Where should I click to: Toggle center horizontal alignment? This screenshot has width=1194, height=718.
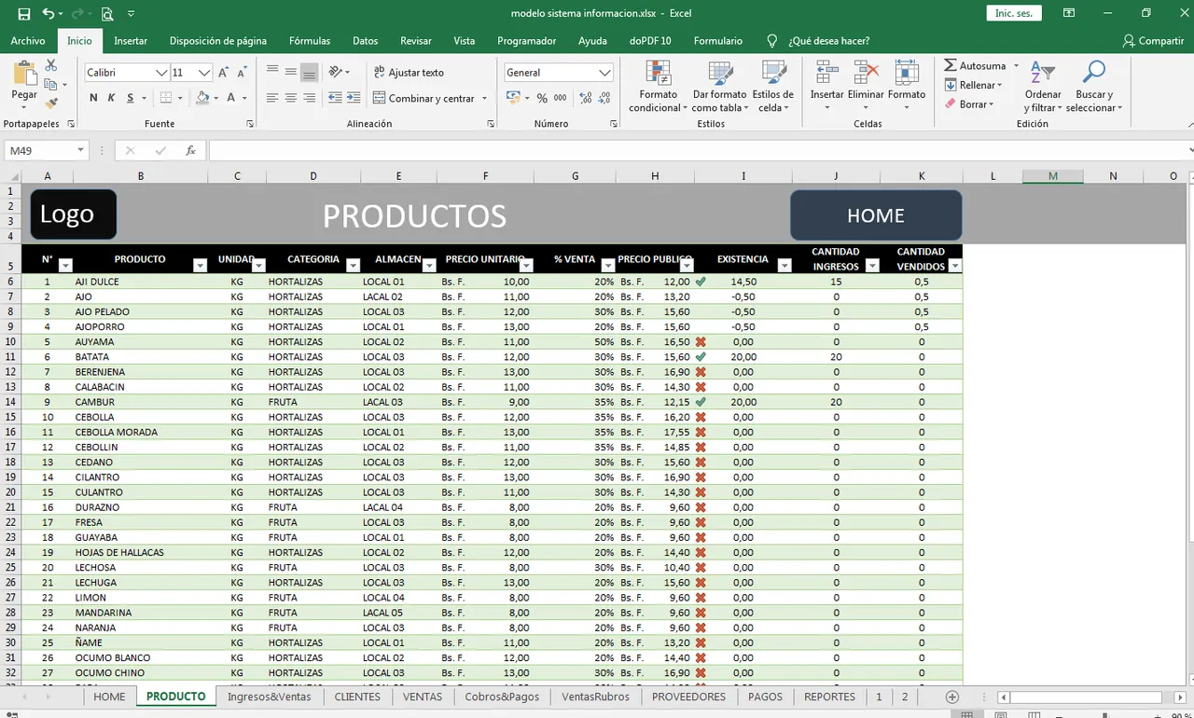pos(291,98)
